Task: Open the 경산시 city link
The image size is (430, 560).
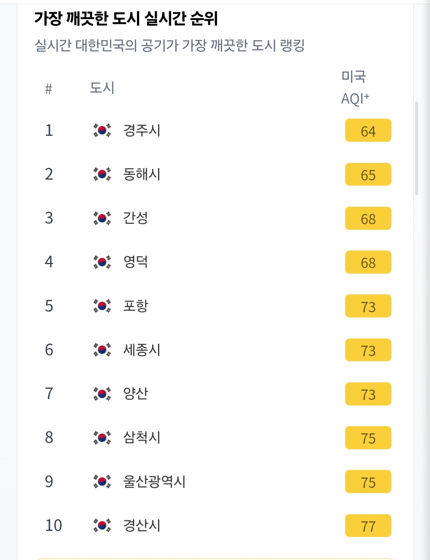Action: coord(142,525)
